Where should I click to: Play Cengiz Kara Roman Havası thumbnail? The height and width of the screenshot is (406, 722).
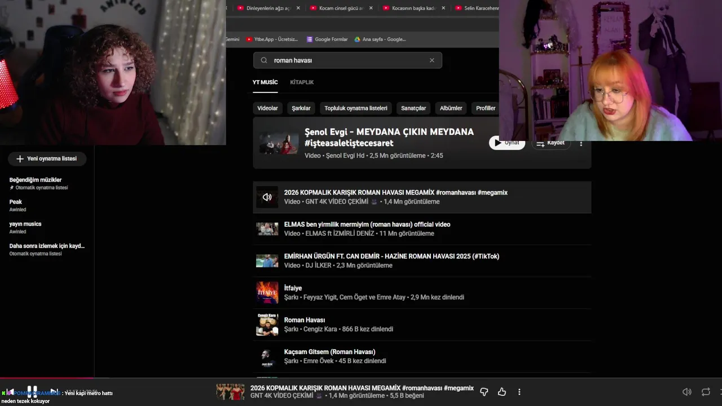pyautogui.click(x=267, y=325)
